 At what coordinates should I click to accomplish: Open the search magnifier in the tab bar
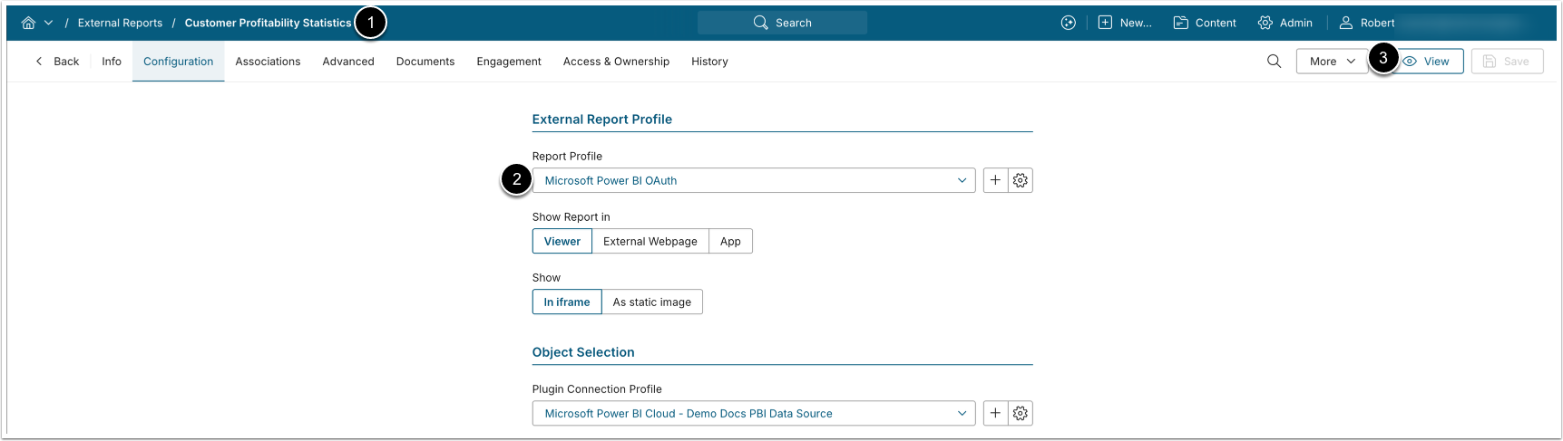click(x=1274, y=62)
